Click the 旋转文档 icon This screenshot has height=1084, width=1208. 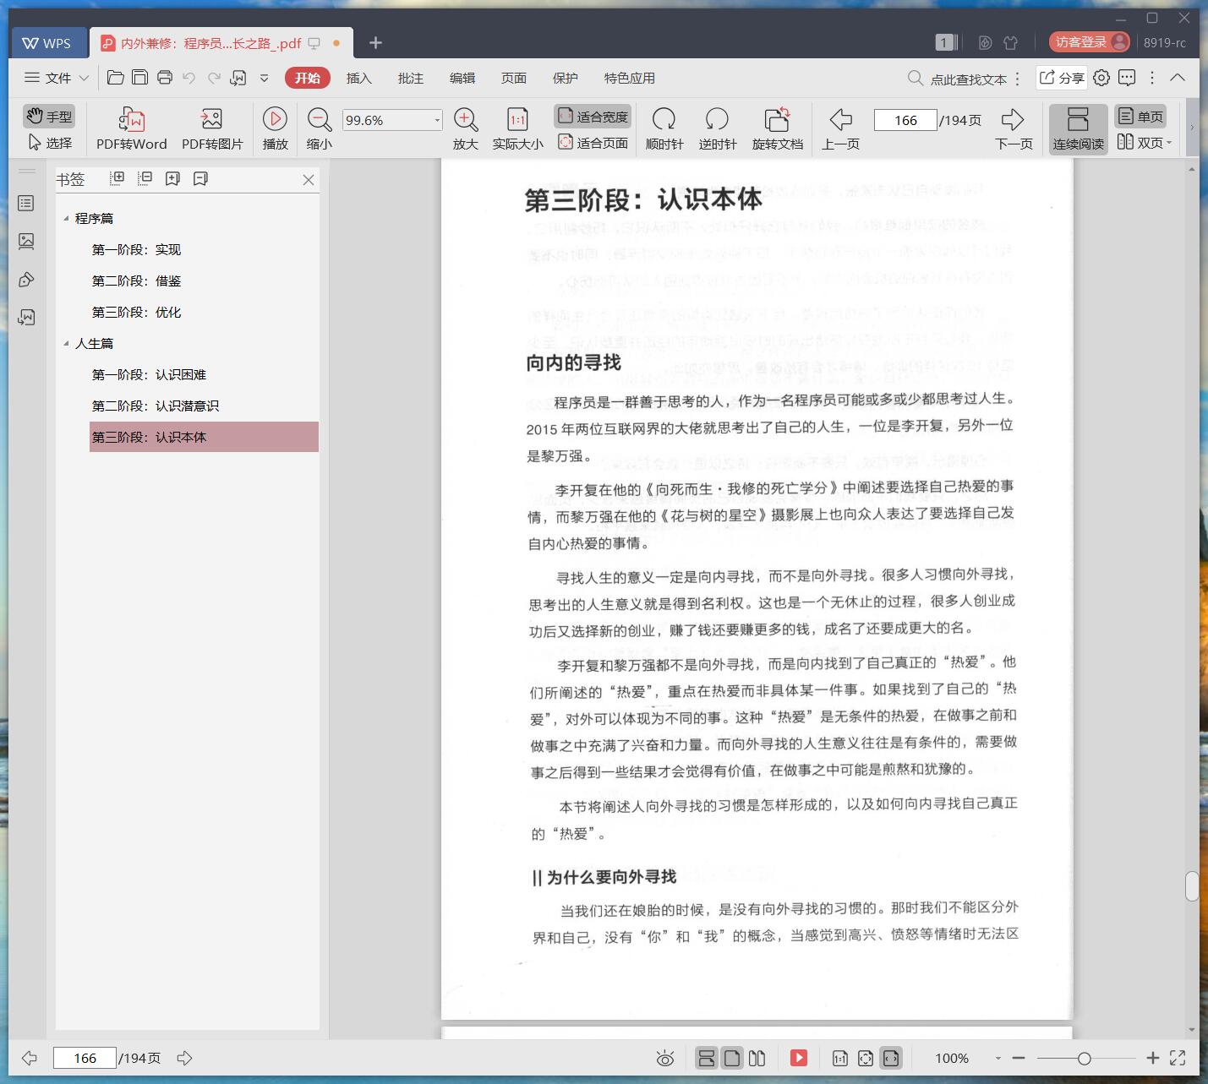[777, 119]
